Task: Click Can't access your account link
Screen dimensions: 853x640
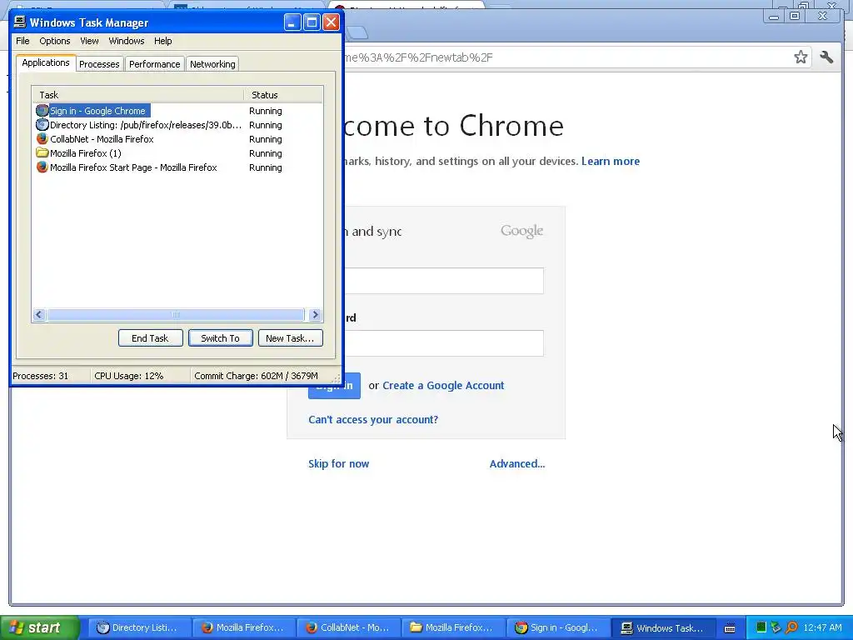Action: coord(373,420)
